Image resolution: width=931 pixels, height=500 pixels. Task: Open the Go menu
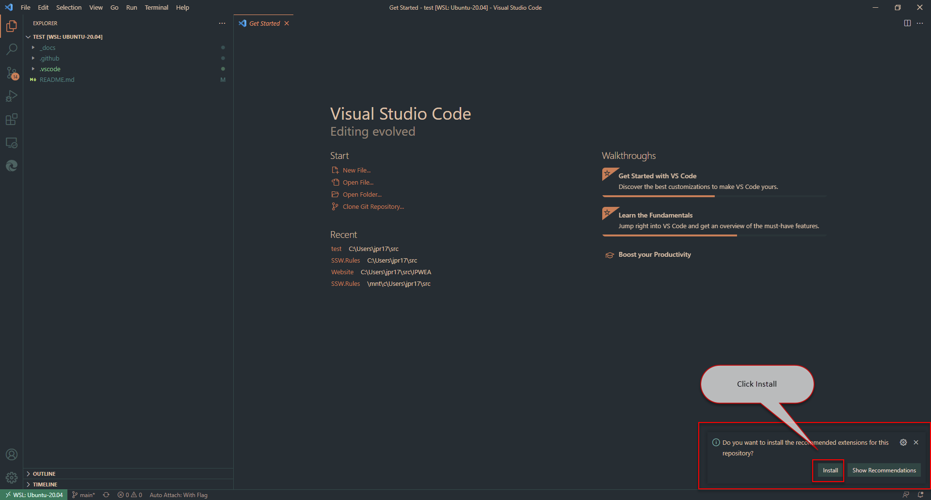tap(114, 7)
